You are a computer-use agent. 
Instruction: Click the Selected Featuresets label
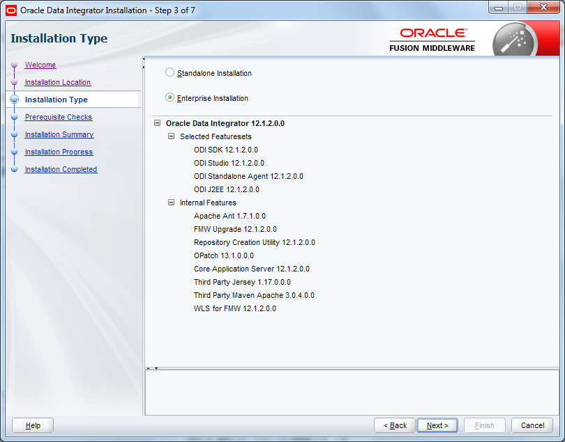tap(216, 136)
